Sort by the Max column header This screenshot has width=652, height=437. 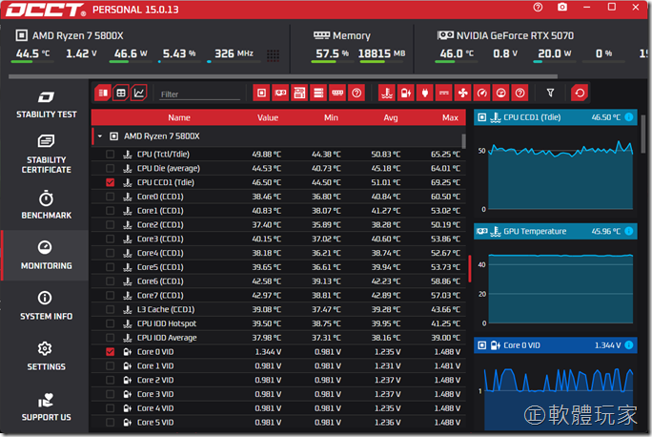point(450,117)
